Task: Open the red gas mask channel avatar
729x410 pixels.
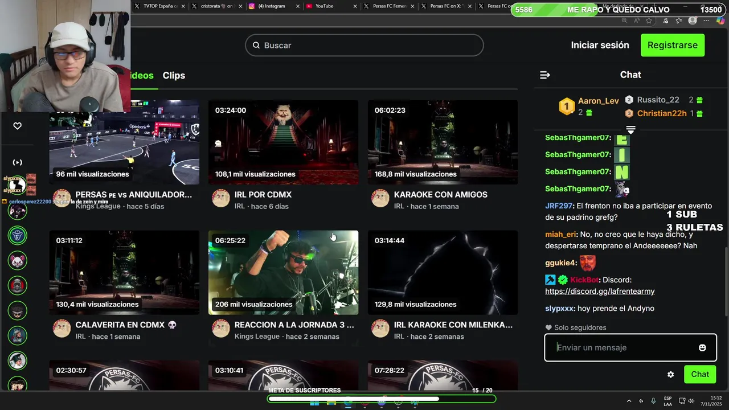Action: tap(18, 285)
